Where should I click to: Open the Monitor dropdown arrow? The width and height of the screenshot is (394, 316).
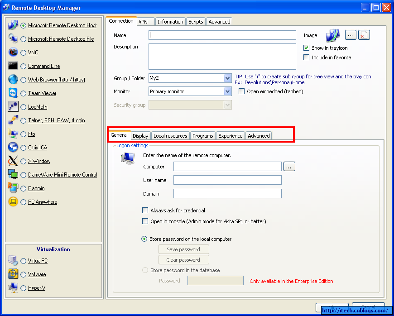[x=227, y=91]
